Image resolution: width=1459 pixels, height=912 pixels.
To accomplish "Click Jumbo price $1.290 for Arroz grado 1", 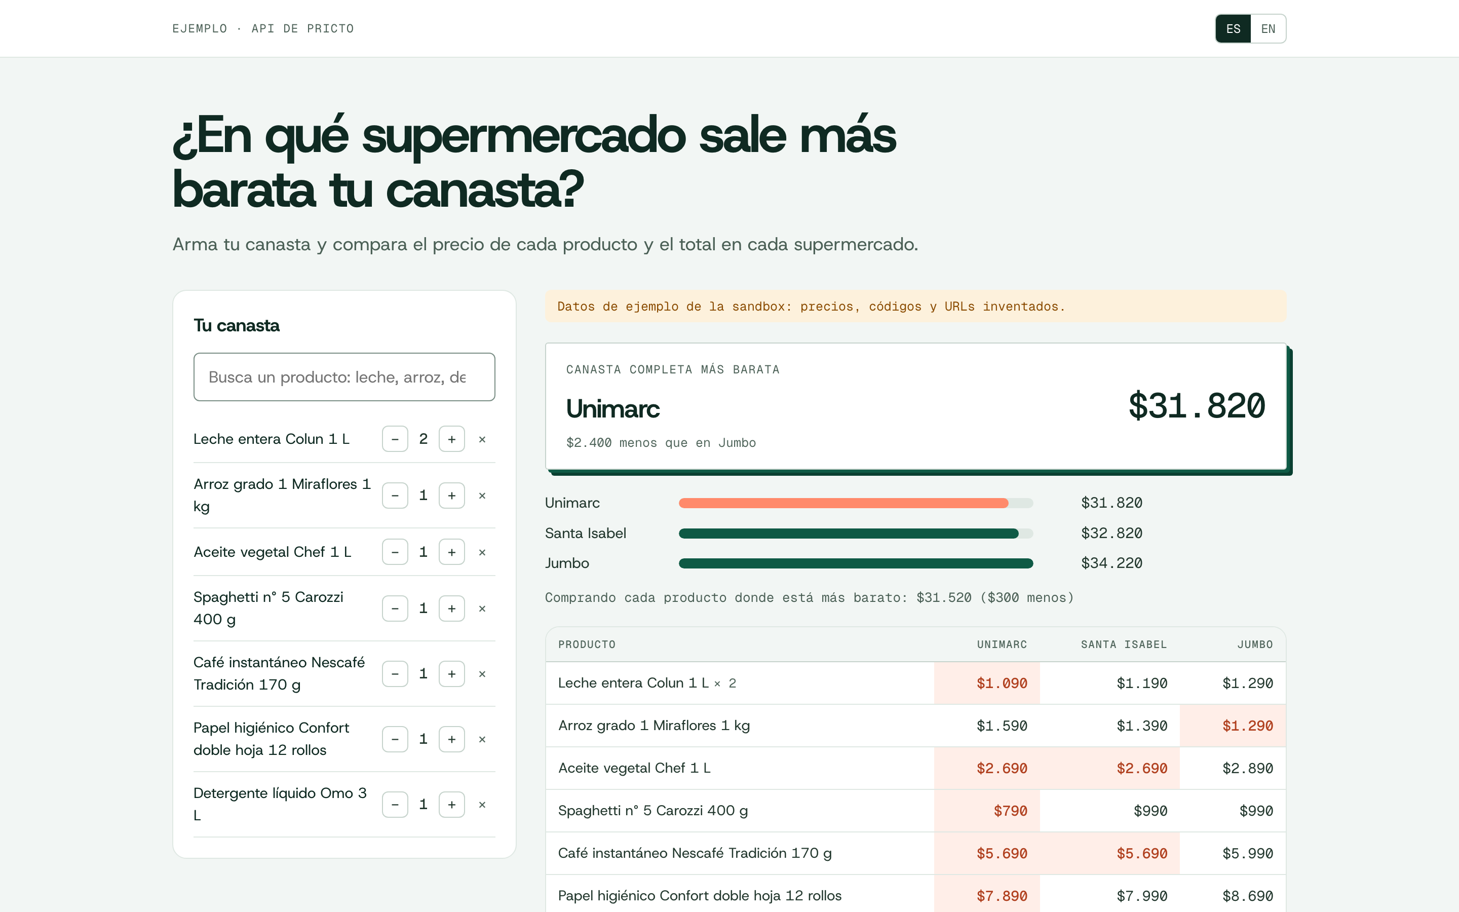I will pos(1247,726).
